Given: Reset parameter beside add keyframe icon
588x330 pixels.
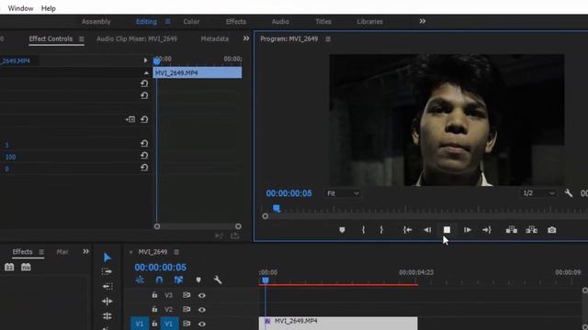Looking at the screenshot, I should (x=144, y=120).
